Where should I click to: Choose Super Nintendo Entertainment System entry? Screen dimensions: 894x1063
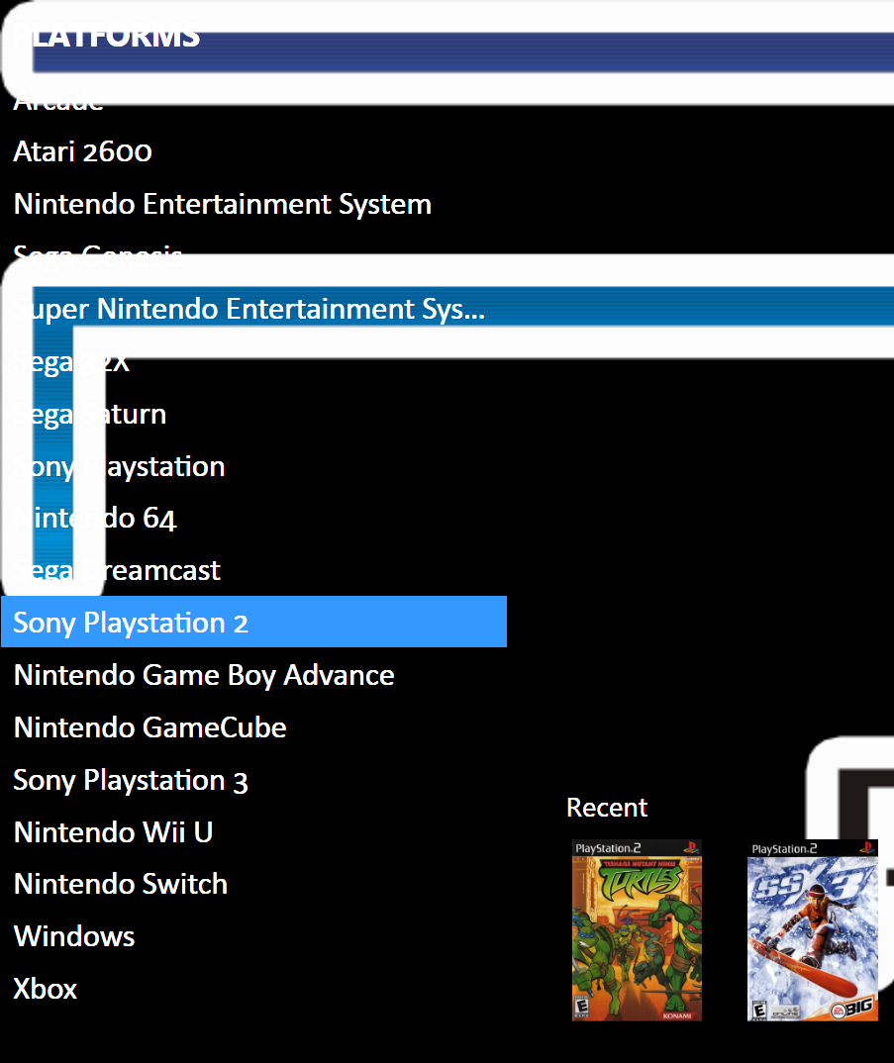[253, 309]
